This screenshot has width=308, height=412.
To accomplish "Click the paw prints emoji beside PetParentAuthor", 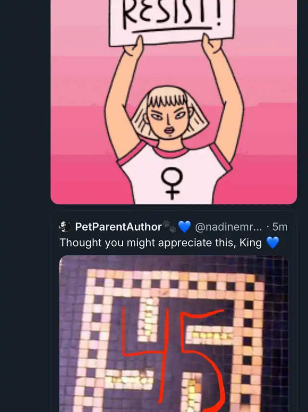I will tap(169, 226).
